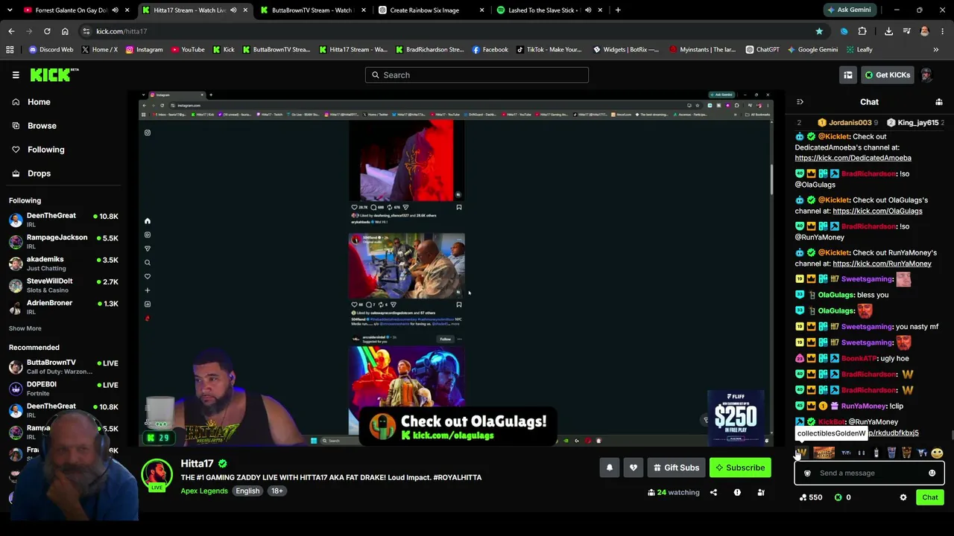Open the Apex Legends category link
The height and width of the screenshot is (536, 954).
(204, 491)
